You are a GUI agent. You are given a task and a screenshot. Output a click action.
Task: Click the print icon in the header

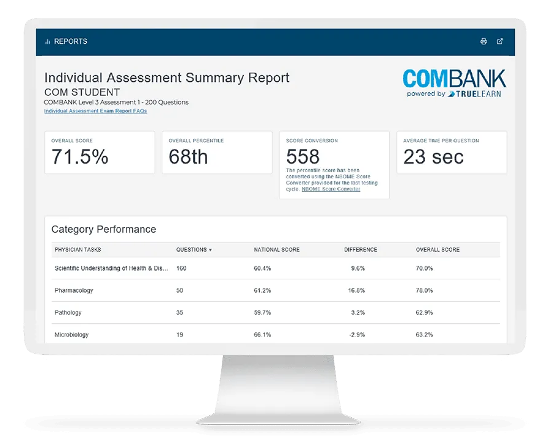click(484, 42)
